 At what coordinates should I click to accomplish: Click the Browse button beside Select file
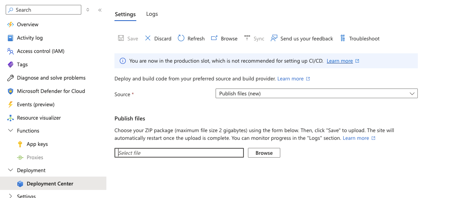pos(264,153)
